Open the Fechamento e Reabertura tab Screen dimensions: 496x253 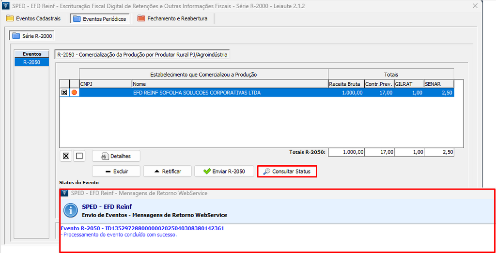point(172,18)
